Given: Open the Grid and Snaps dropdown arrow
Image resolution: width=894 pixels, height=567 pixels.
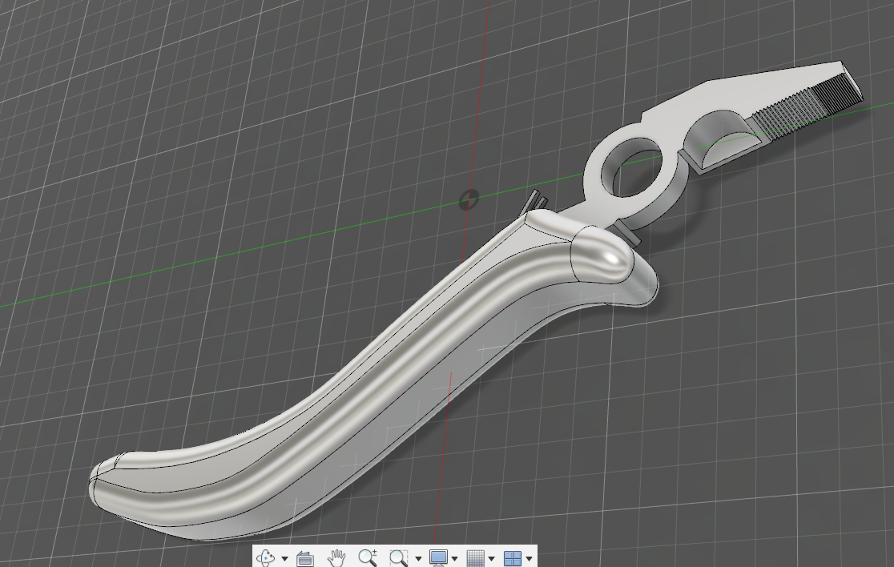Looking at the screenshot, I should [x=492, y=558].
